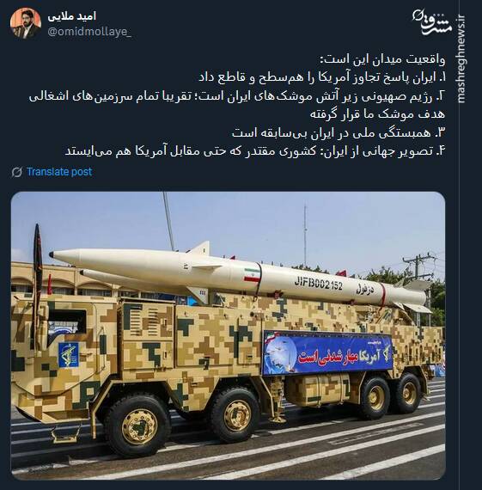Viewport: 482px width, 490px height.
Task: Click the دزفول label on the missile
Action: click(x=365, y=291)
